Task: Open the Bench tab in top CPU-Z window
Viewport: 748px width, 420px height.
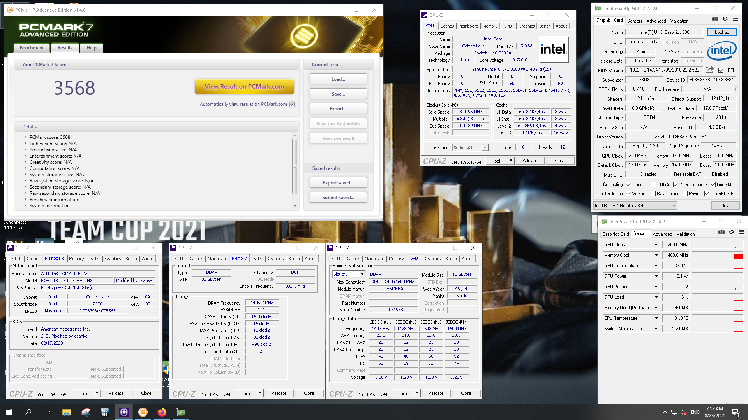Action: (545, 26)
